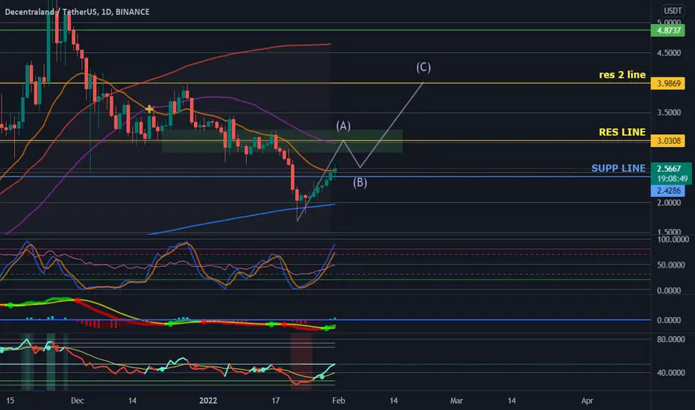
Task: Select the green shaded resistance zone rectangle
Action: coord(282,142)
